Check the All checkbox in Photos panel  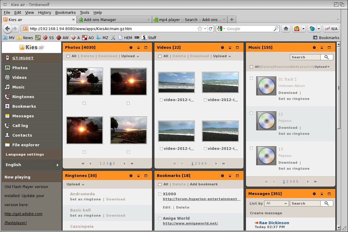[68, 56]
